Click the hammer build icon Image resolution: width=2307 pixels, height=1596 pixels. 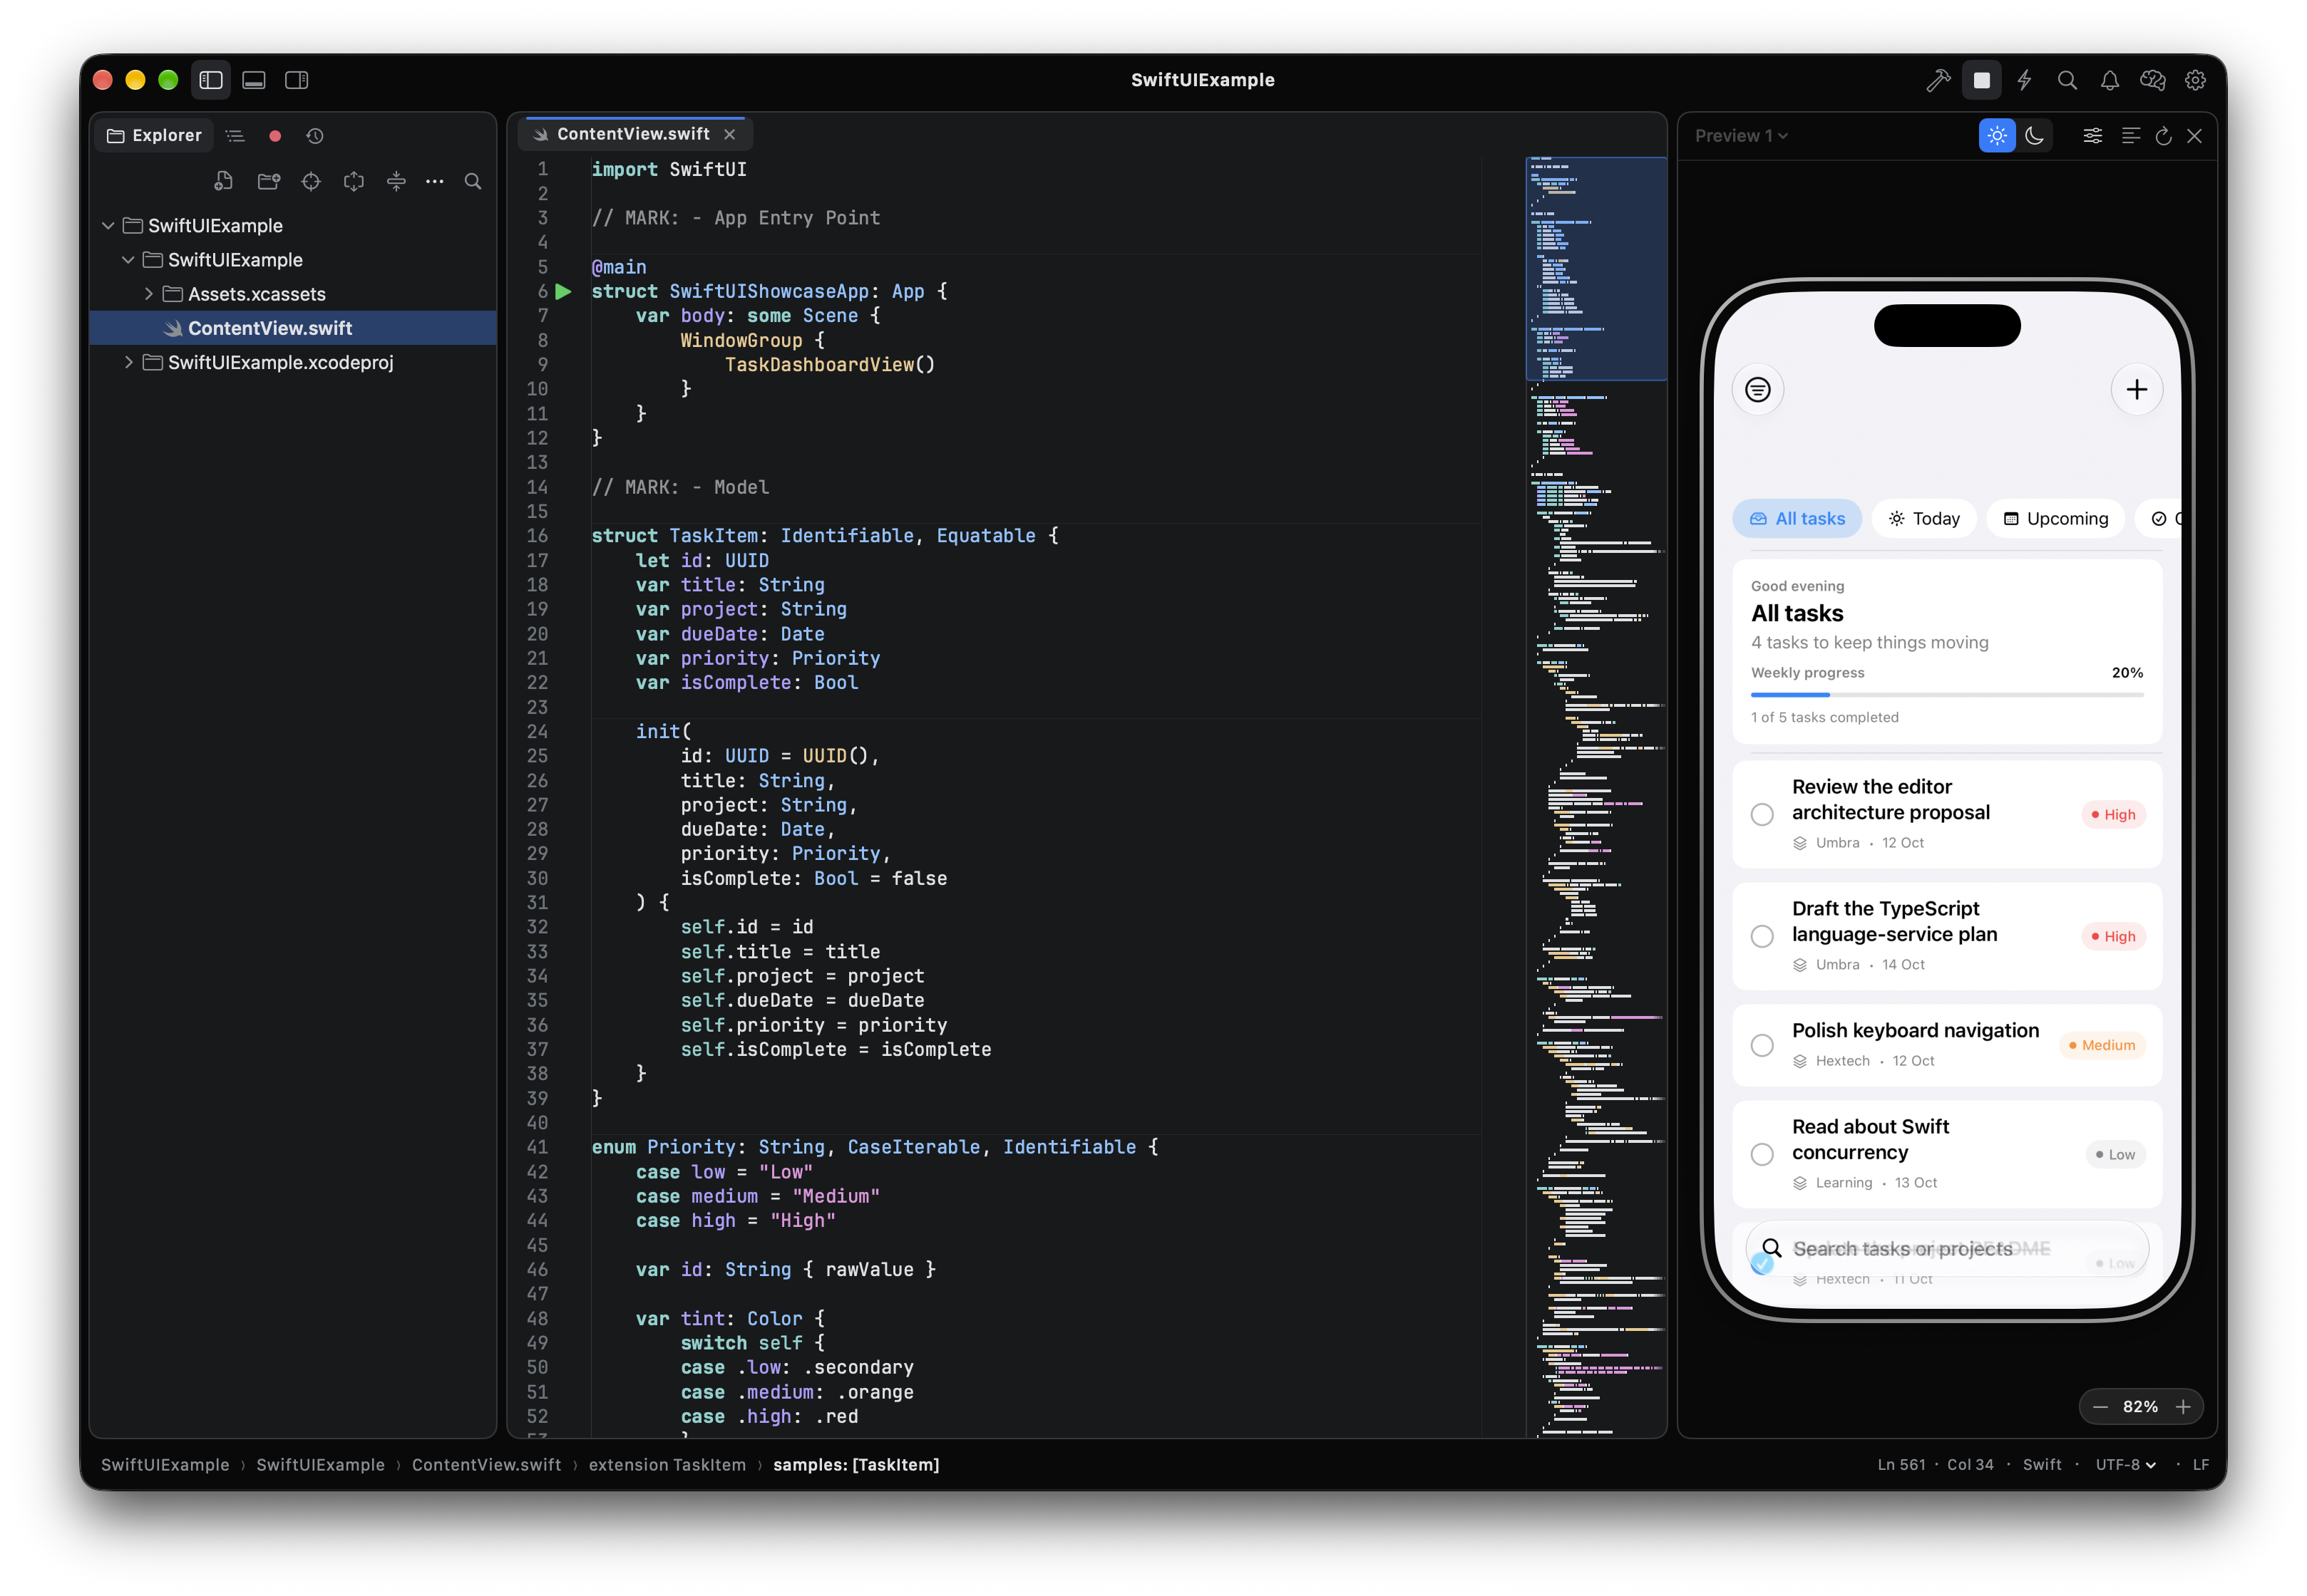pyautogui.click(x=1938, y=80)
